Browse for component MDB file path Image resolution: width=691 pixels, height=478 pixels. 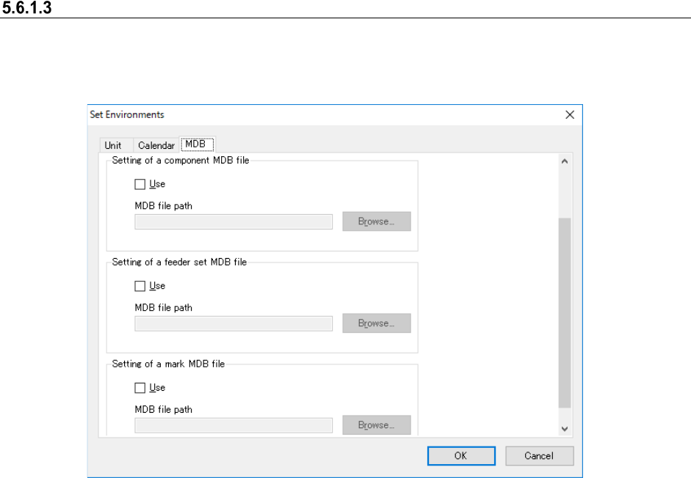click(x=376, y=221)
